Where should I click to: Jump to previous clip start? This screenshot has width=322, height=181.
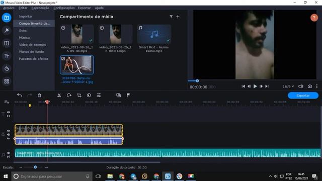coord(243,86)
